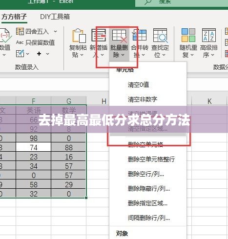Image resolution: width=228 pixels, height=239 pixels.
Task: Click the cell containing 98
Action: 34,139
